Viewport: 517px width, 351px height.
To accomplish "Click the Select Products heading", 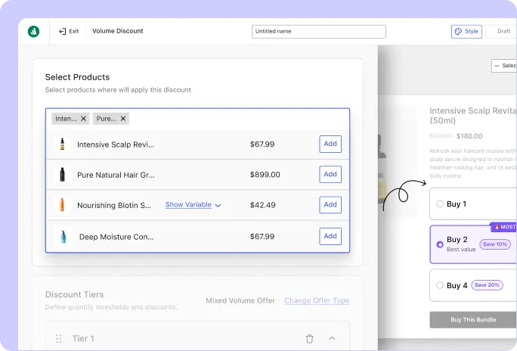I will pyautogui.click(x=78, y=77).
